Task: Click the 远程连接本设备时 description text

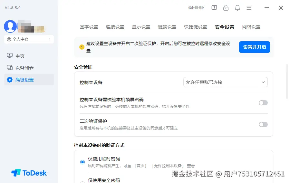Action: click(134, 107)
